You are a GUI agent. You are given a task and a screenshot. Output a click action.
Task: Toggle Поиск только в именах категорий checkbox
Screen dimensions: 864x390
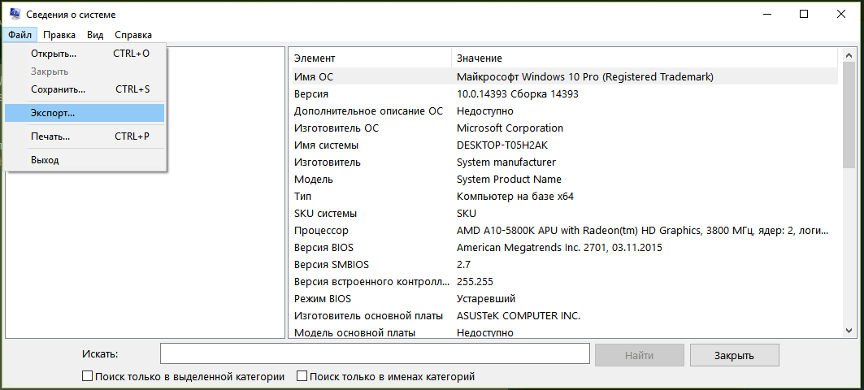pos(302,377)
